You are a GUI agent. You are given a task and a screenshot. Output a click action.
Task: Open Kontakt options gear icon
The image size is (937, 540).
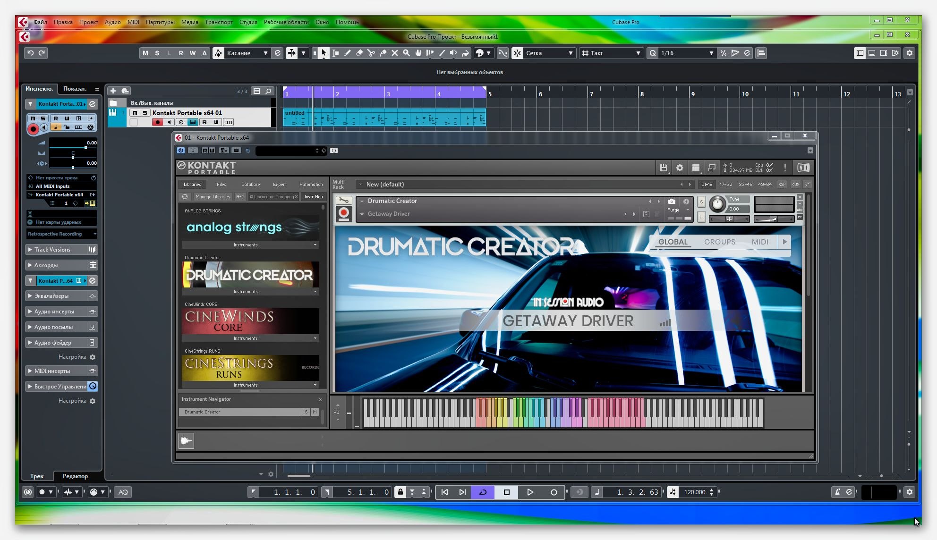coord(680,168)
